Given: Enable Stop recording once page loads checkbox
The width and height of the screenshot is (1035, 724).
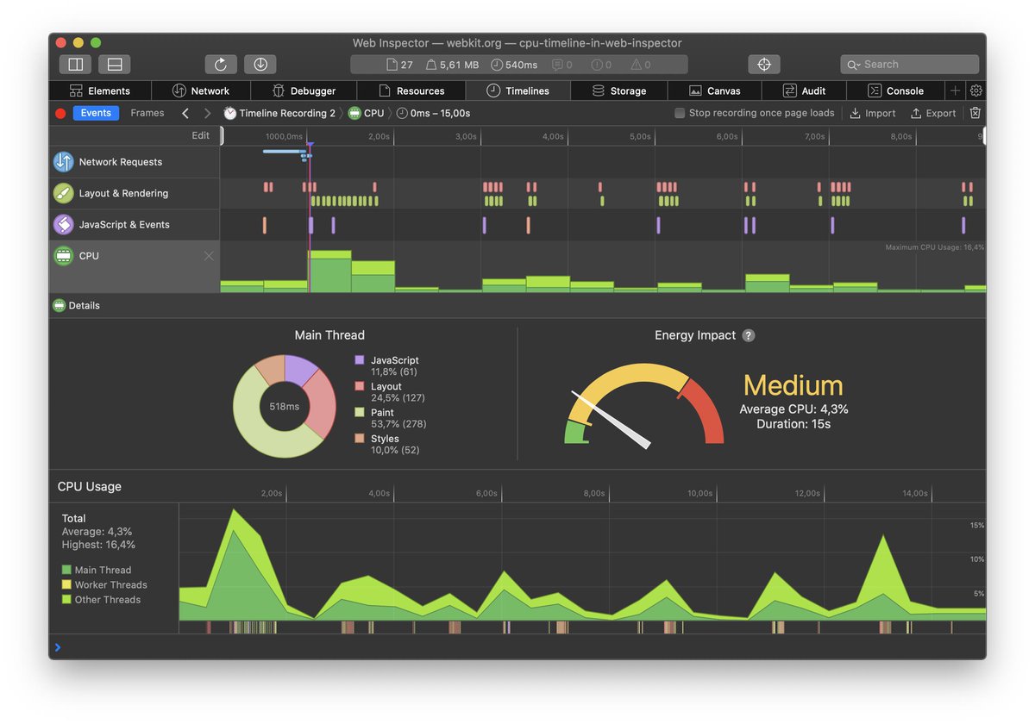Looking at the screenshot, I should [680, 113].
